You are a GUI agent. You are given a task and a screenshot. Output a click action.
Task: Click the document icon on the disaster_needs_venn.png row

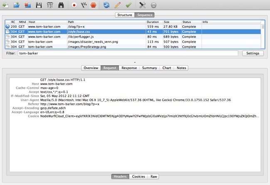click(7, 41)
